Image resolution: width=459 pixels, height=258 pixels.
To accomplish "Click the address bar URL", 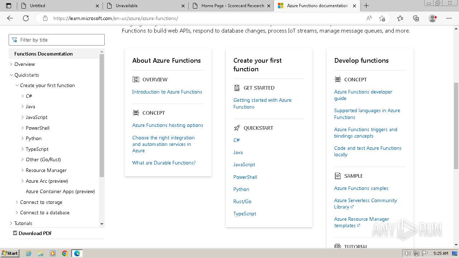I will [115, 18].
